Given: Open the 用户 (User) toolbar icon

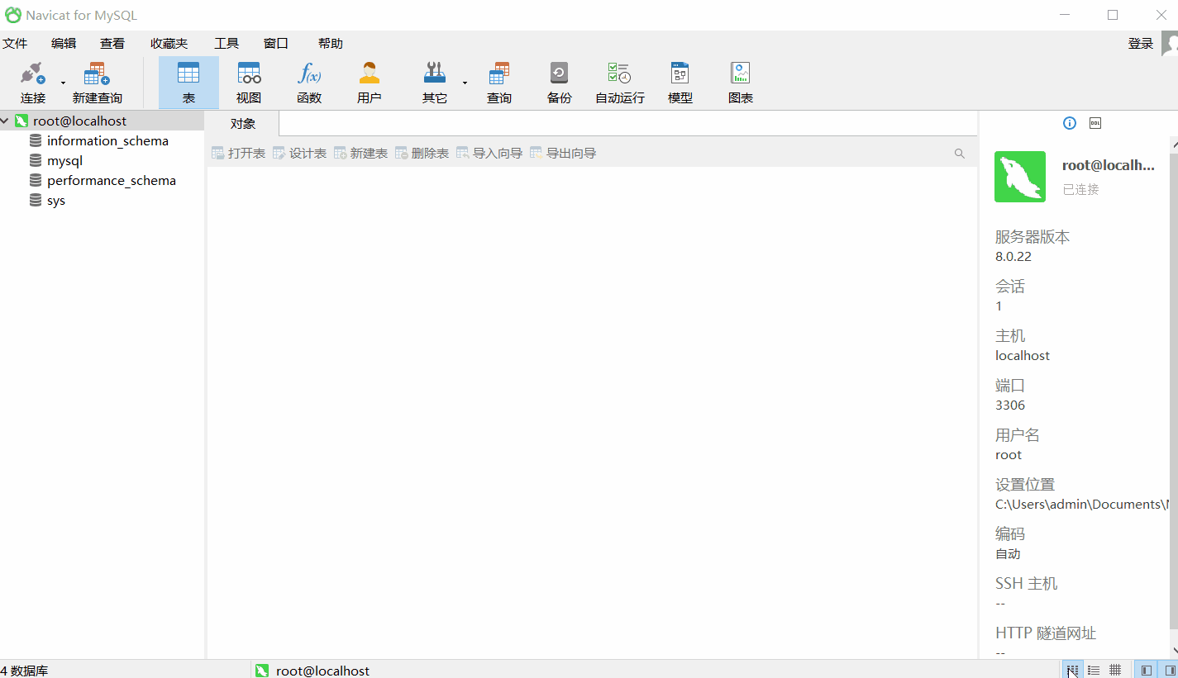Looking at the screenshot, I should pyautogui.click(x=370, y=73).
